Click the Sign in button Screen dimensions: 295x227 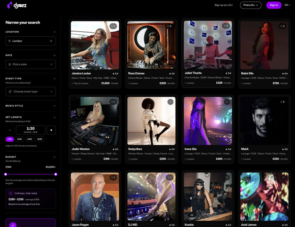click(274, 5)
